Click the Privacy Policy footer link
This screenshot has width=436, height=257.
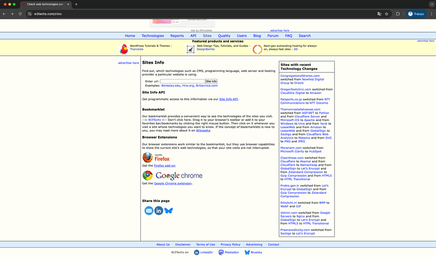(230, 245)
